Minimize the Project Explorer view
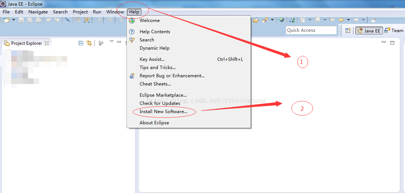Screen dimensions: 405x193 coord(119,41)
